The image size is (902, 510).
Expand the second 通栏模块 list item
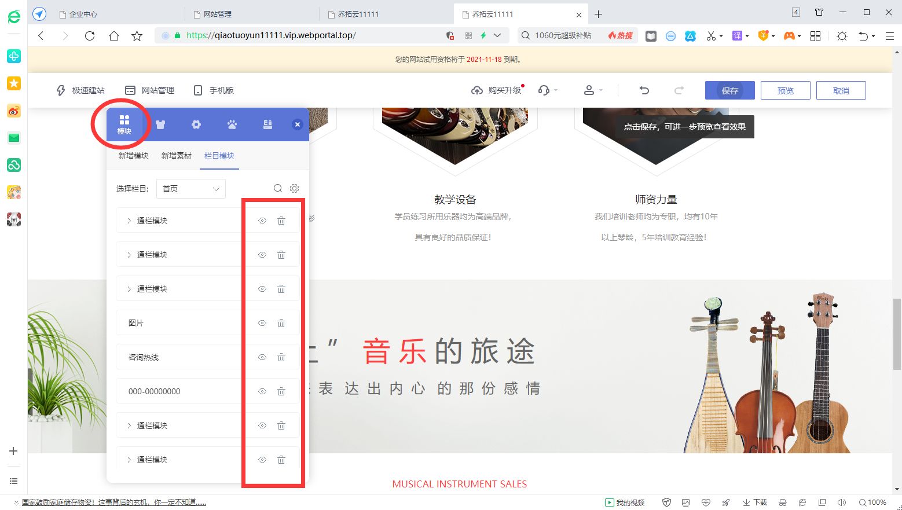click(x=129, y=254)
